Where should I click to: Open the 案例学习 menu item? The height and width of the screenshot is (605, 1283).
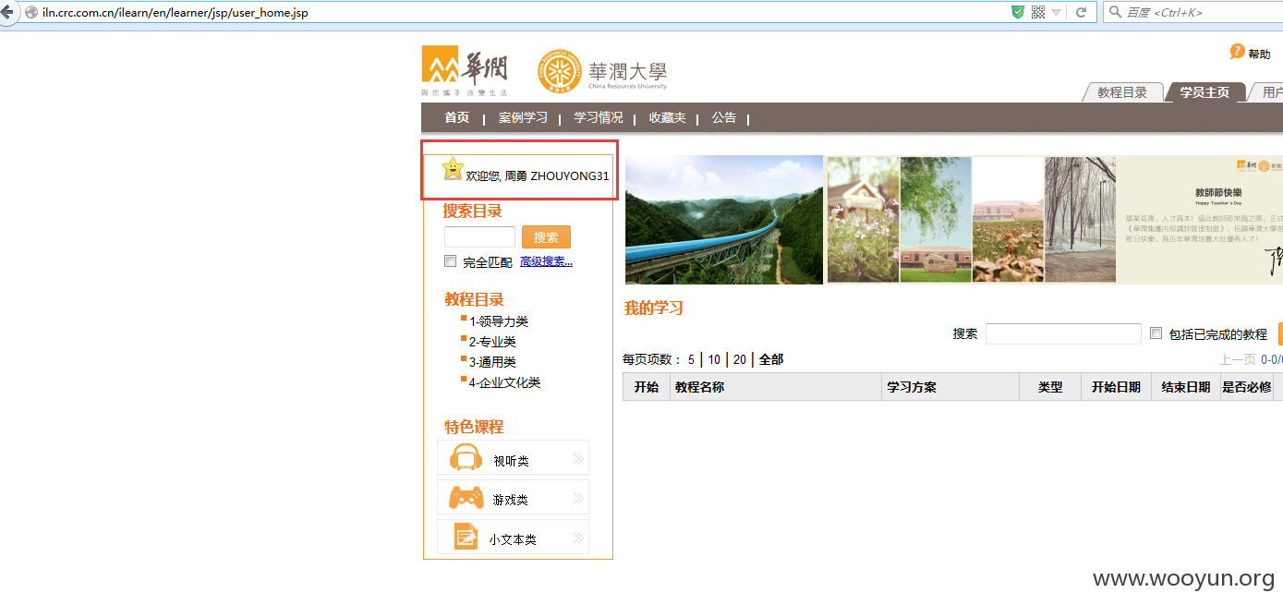[523, 117]
